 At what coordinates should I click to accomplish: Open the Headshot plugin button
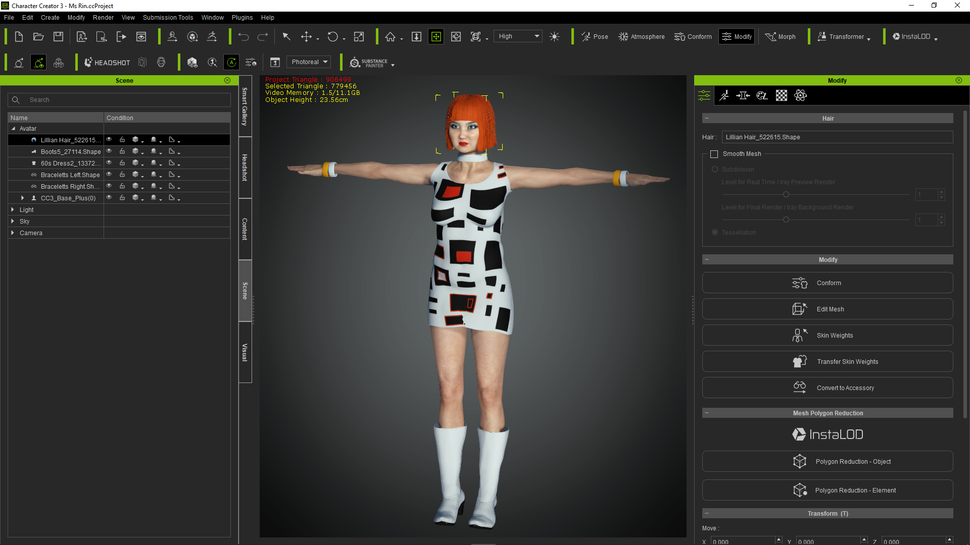pyautogui.click(x=107, y=63)
